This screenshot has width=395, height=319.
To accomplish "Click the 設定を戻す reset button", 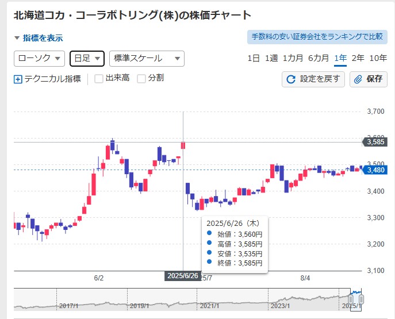I will [313, 79].
